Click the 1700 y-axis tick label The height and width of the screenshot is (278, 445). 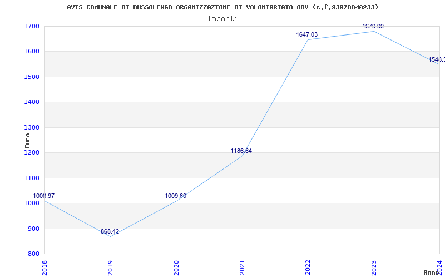[32, 26]
